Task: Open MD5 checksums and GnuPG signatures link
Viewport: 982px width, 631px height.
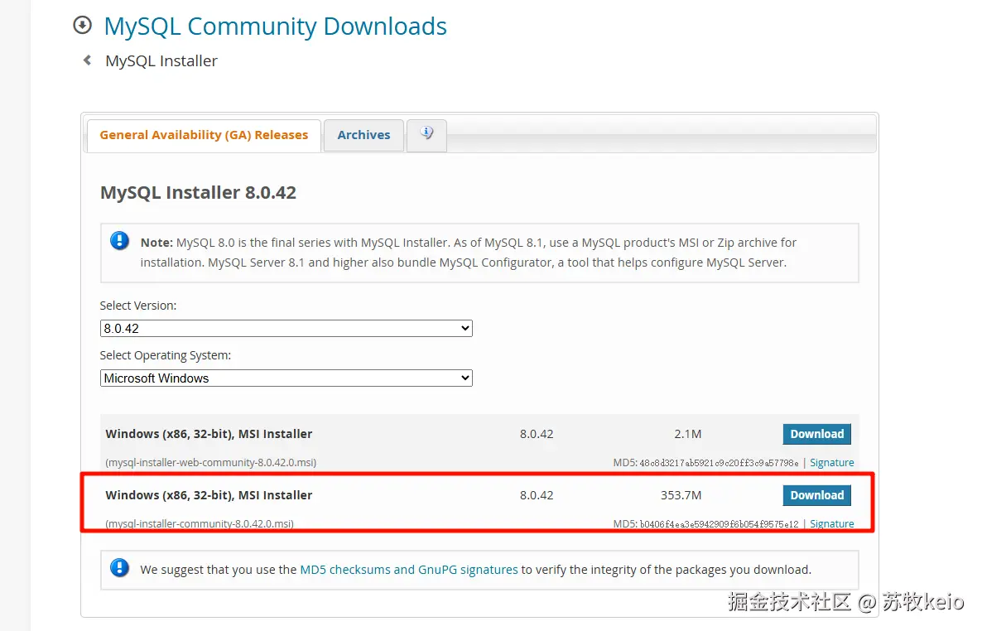Action: (x=409, y=570)
